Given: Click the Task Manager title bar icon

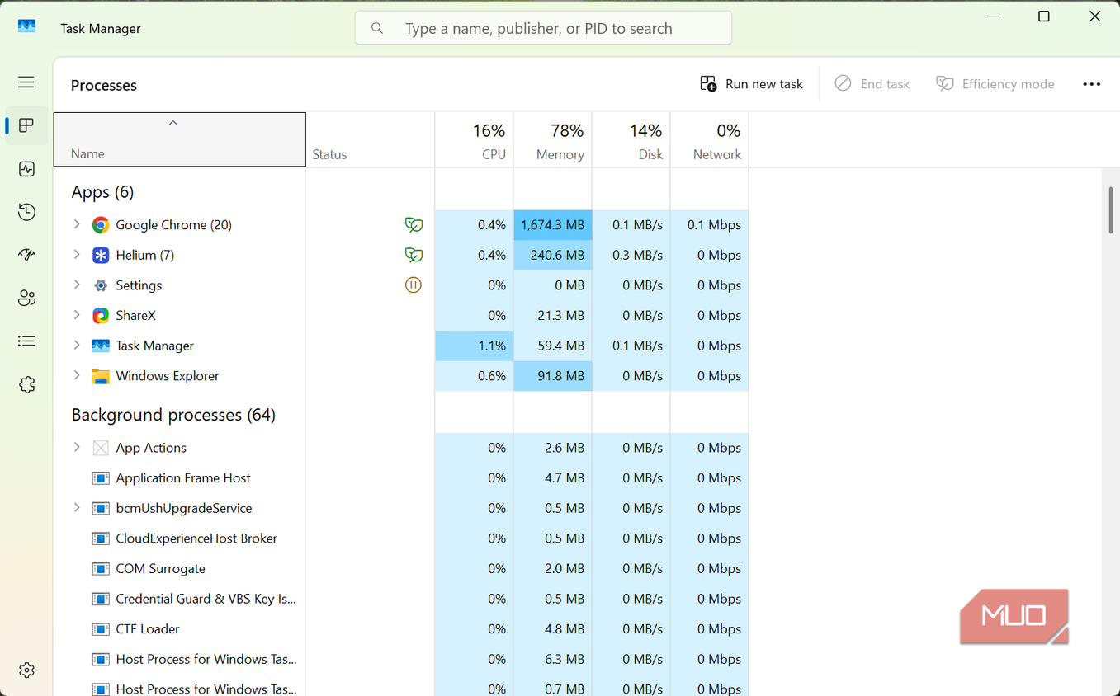Looking at the screenshot, I should coord(26,26).
